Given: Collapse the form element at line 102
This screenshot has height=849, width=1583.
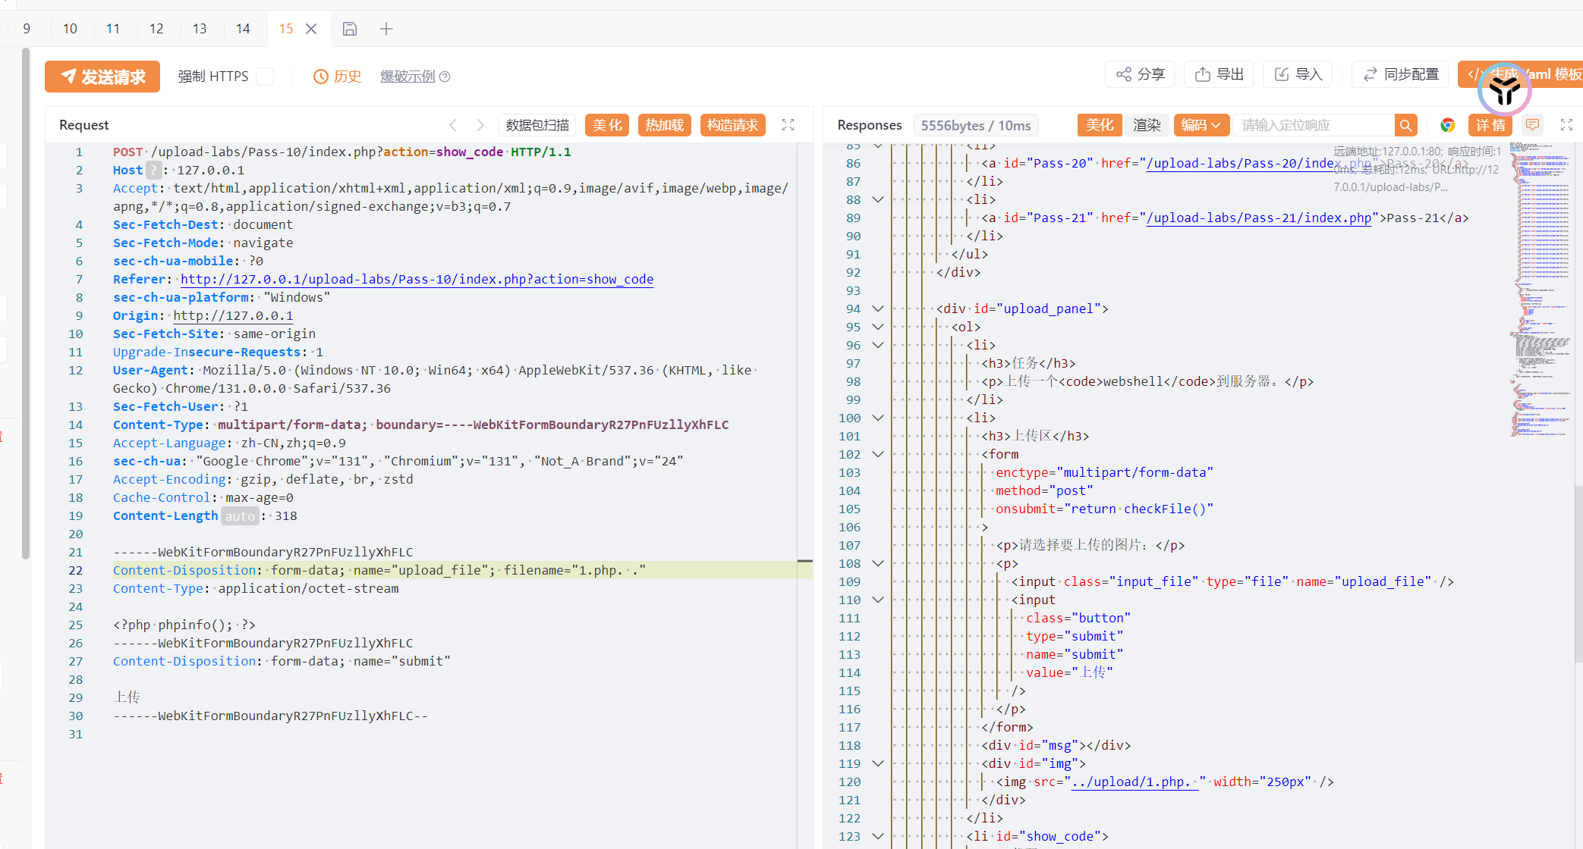Looking at the screenshot, I should [878, 454].
